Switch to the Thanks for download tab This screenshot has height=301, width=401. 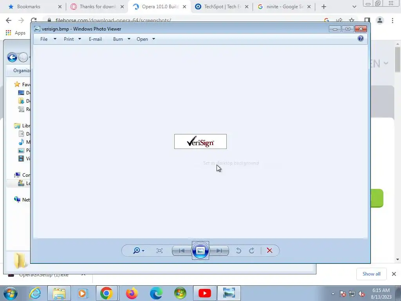point(98,7)
